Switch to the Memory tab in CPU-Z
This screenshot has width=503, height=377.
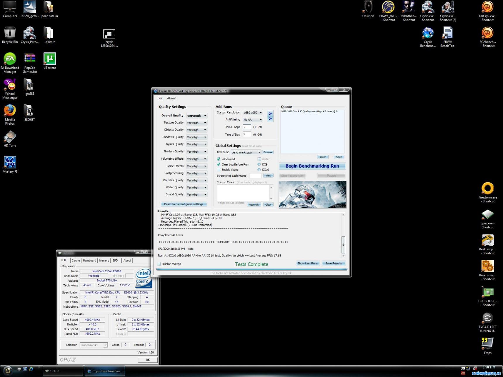point(104,261)
